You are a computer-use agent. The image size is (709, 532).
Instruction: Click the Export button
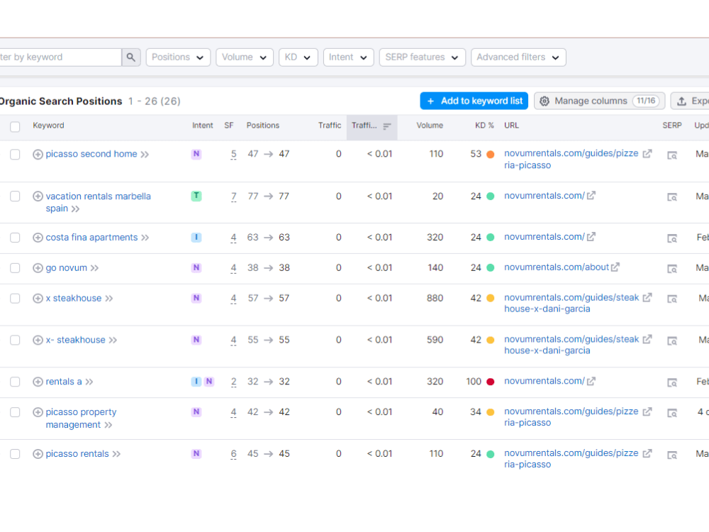pos(690,101)
